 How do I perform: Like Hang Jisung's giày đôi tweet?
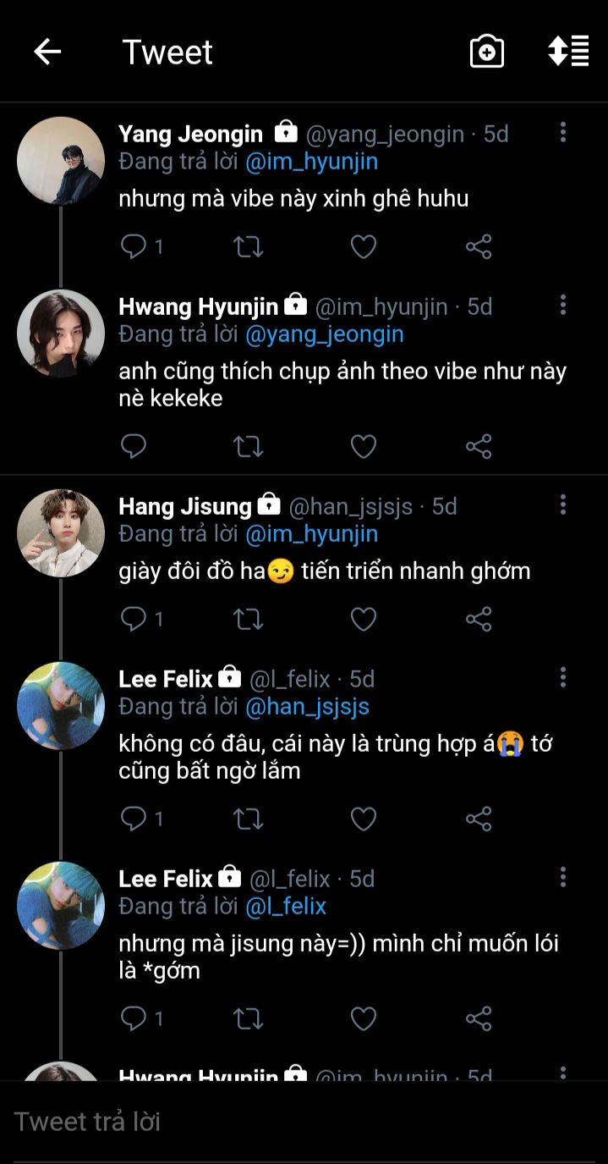[364, 620]
